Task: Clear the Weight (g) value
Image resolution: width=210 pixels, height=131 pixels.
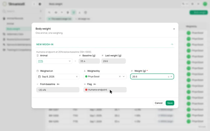Action: pyautogui.click(x=171, y=76)
